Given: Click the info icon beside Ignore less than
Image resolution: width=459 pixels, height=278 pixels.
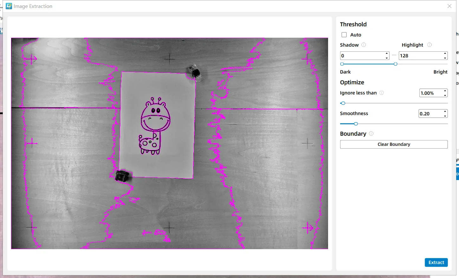Looking at the screenshot, I should coord(381,93).
